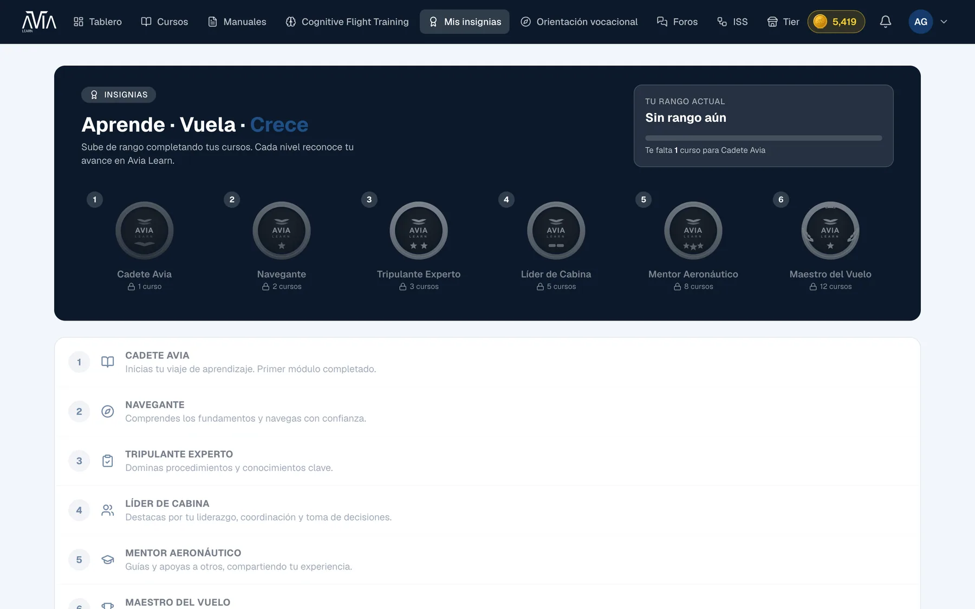Image resolution: width=975 pixels, height=609 pixels.
Task: Click number 1 circle in Cadete Avia row
Action: point(79,362)
